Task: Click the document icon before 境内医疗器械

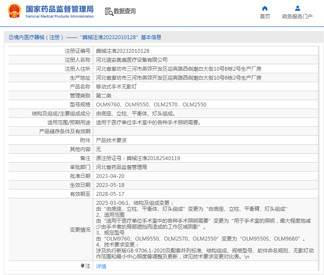Action: 11,37
